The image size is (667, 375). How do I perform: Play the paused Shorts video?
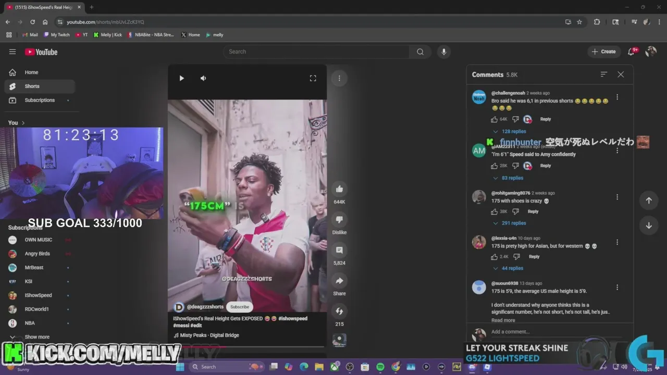181,78
